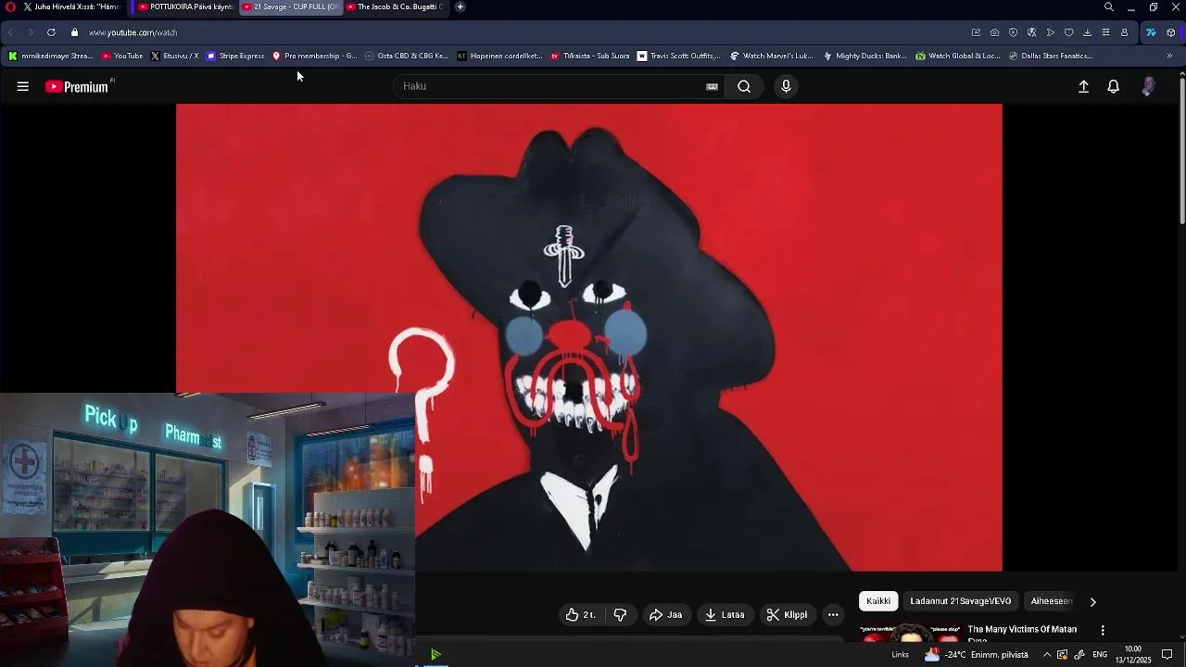Open browser tab search magnifier in title bar
The height and width of the screenshot is (667, 1186).
point(1109,6)
